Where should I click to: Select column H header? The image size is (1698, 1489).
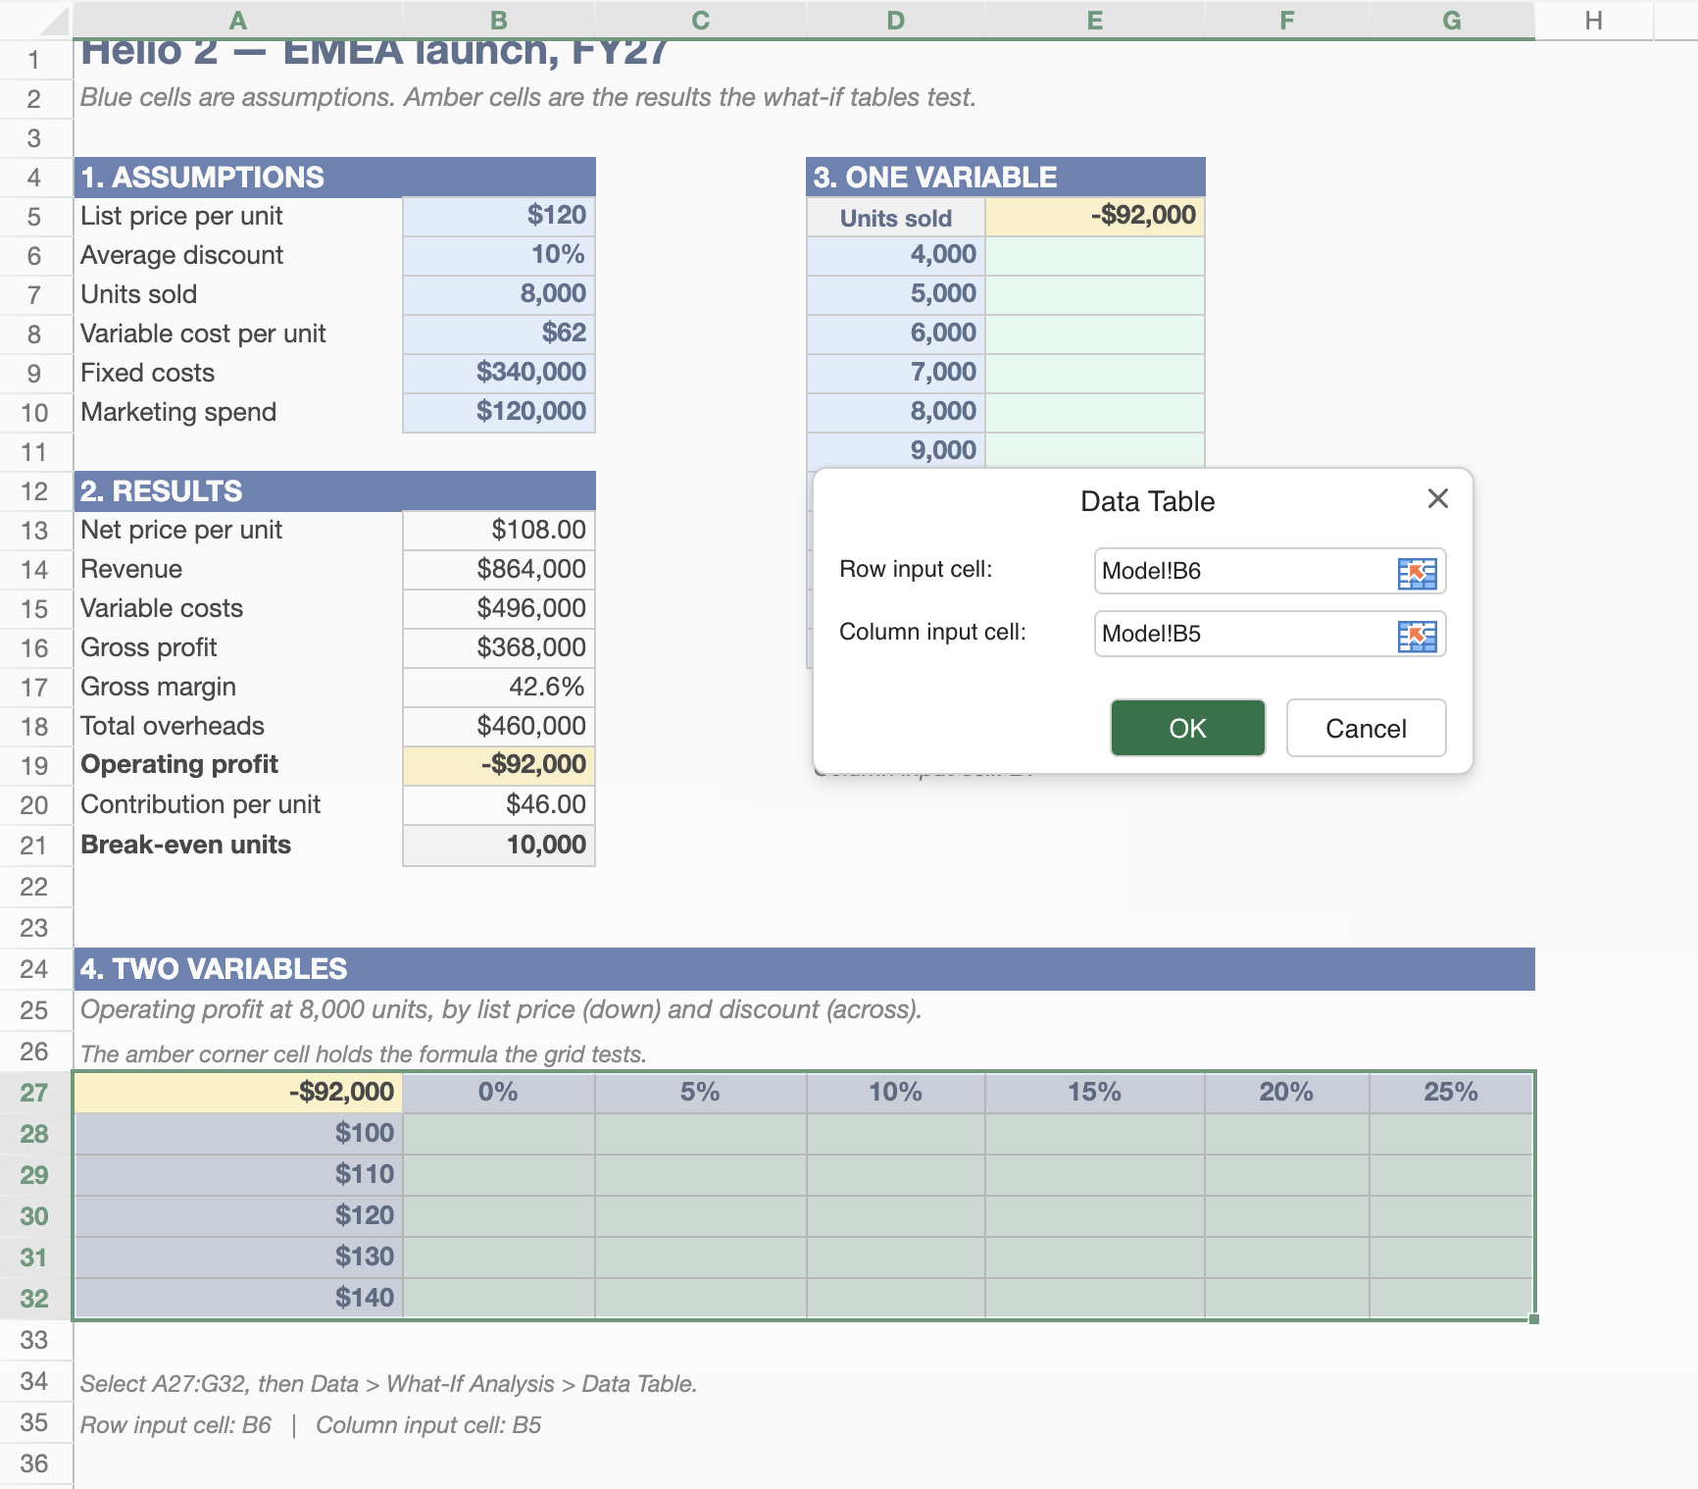tap(1593, 20)
